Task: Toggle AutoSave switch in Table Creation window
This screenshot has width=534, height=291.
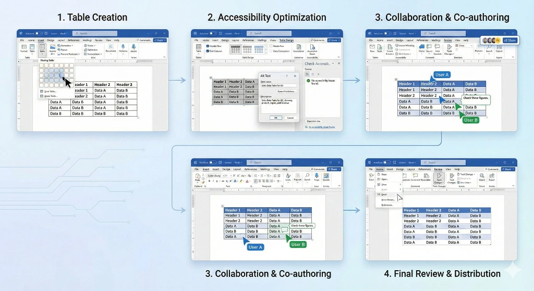Action: point(39,33)
